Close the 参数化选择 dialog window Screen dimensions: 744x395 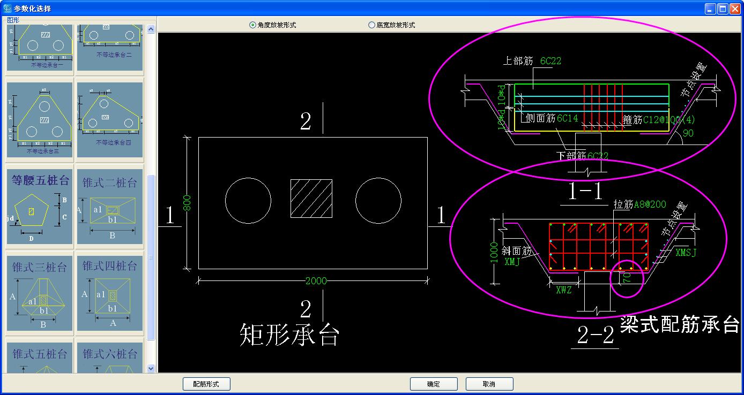734,8
